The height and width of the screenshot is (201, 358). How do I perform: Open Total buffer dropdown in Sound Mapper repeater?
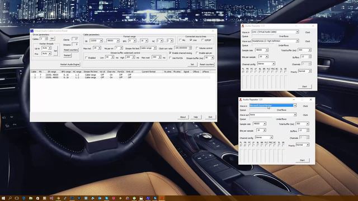tap(302, 123)
